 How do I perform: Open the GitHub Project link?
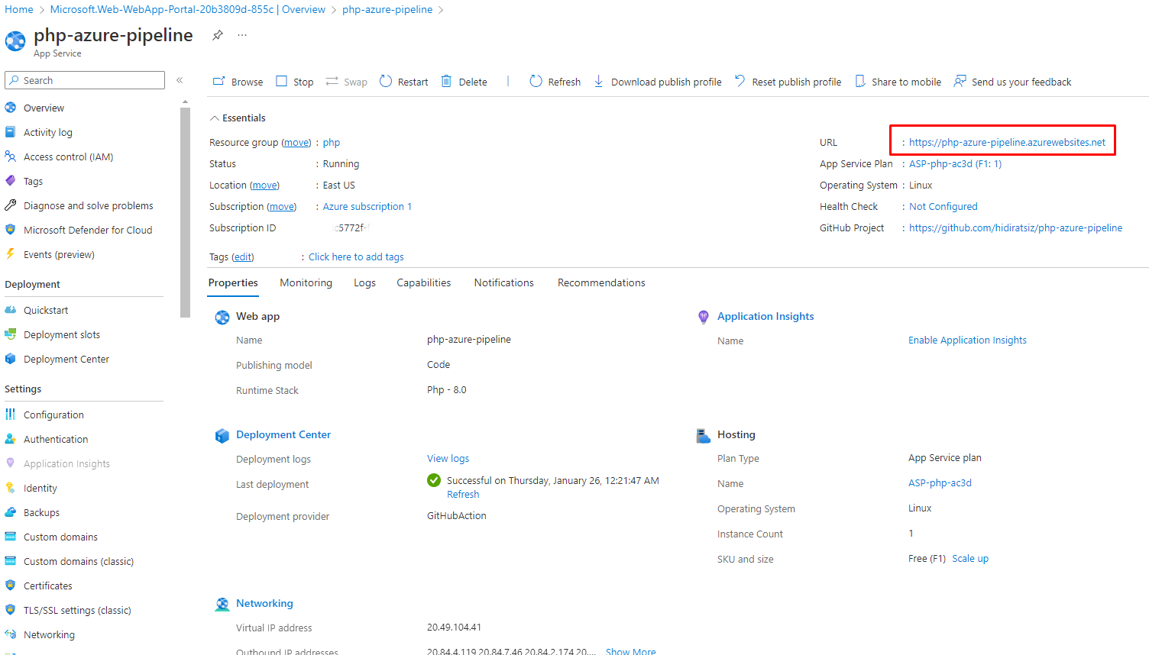click(x=1015, y=227)
